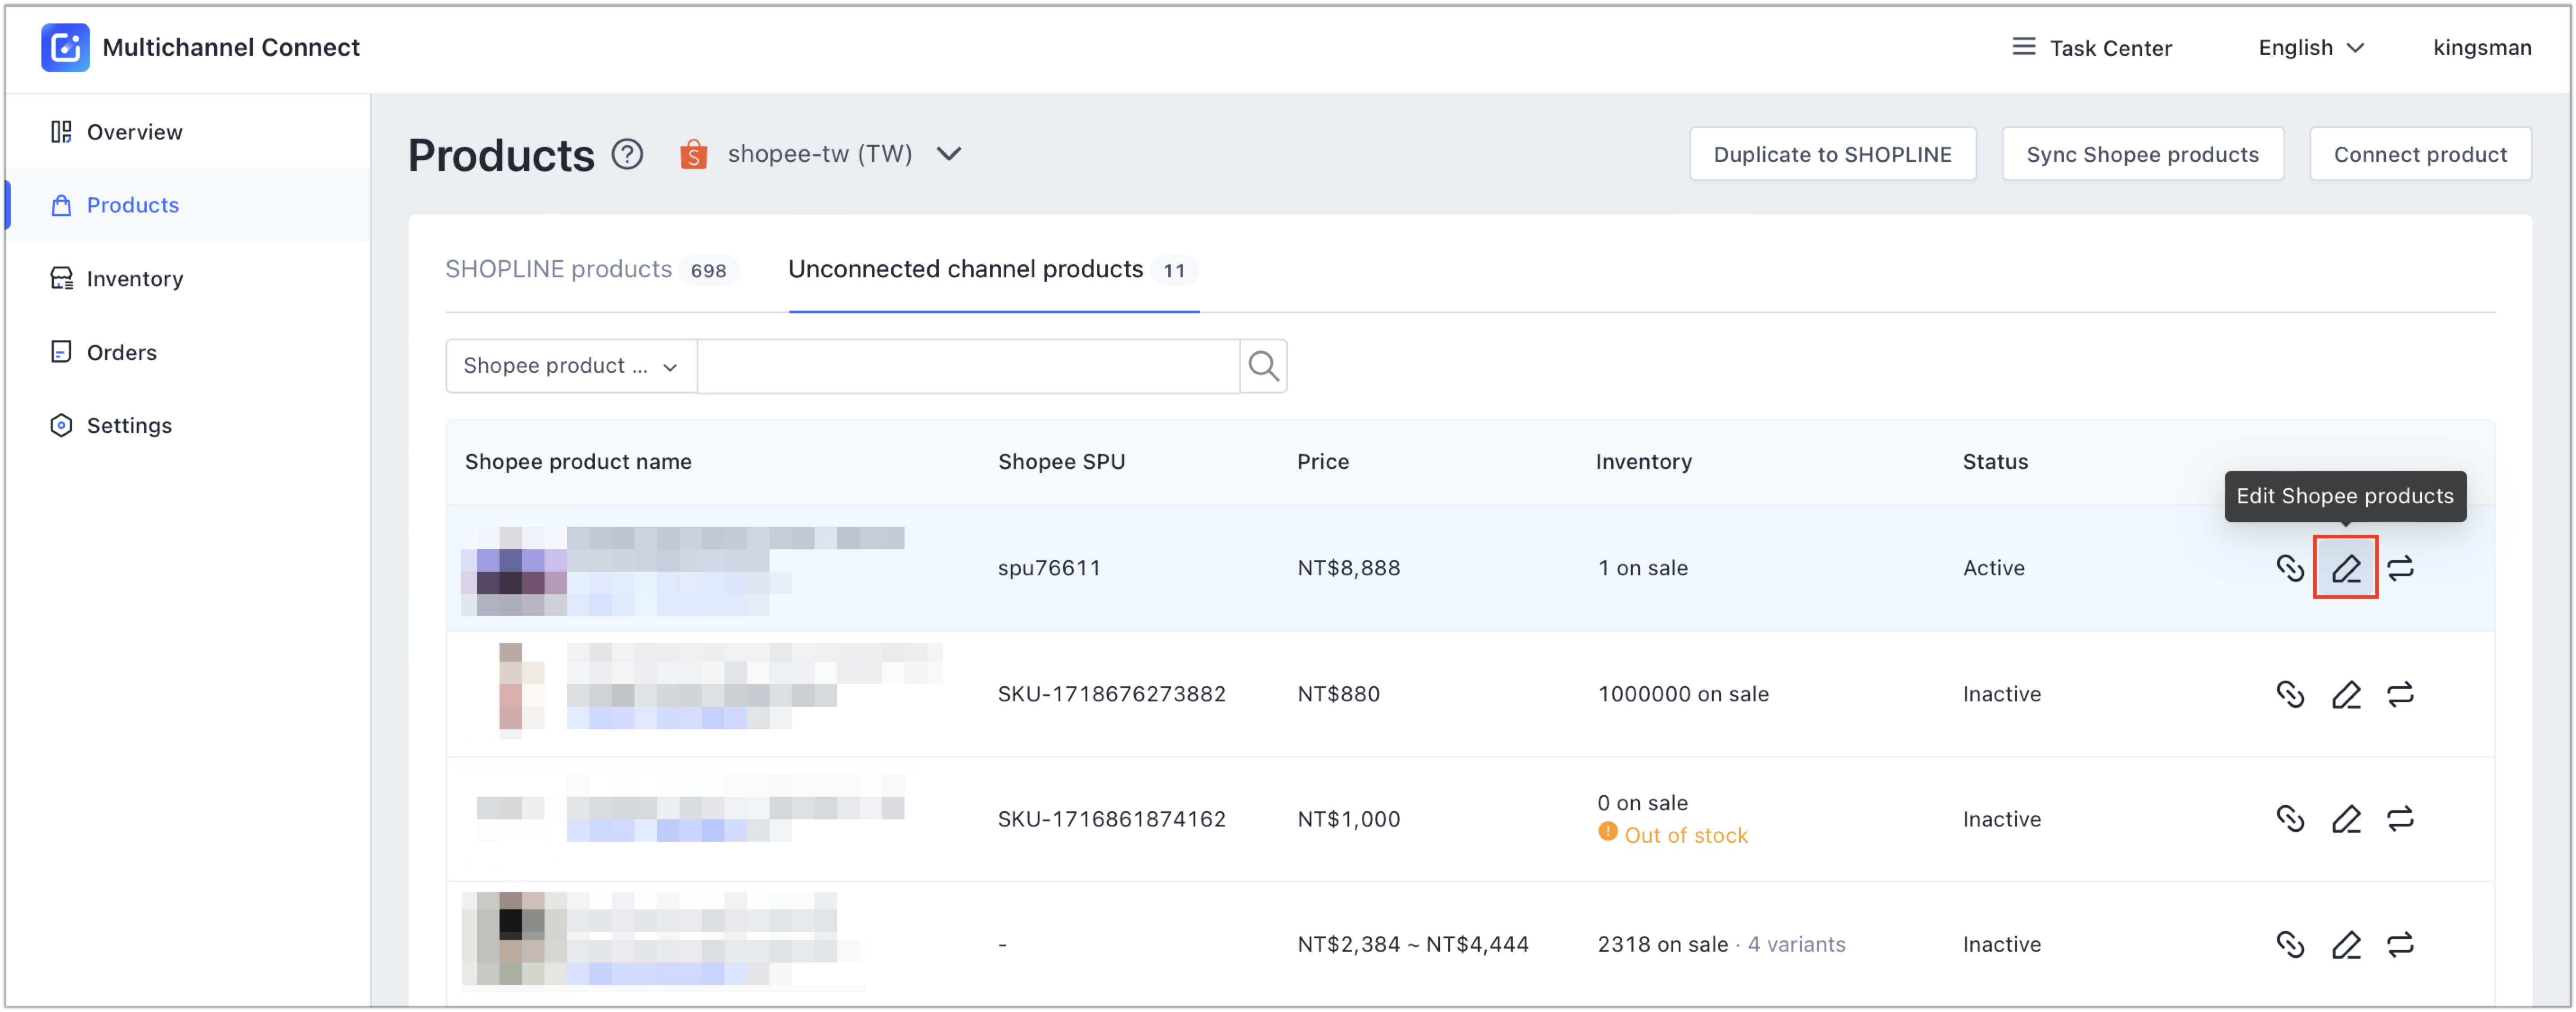This screenshot has width=2576, height=1012.
Task: Click the 2318 on sale inventory text
Action: click(1662, 945)
